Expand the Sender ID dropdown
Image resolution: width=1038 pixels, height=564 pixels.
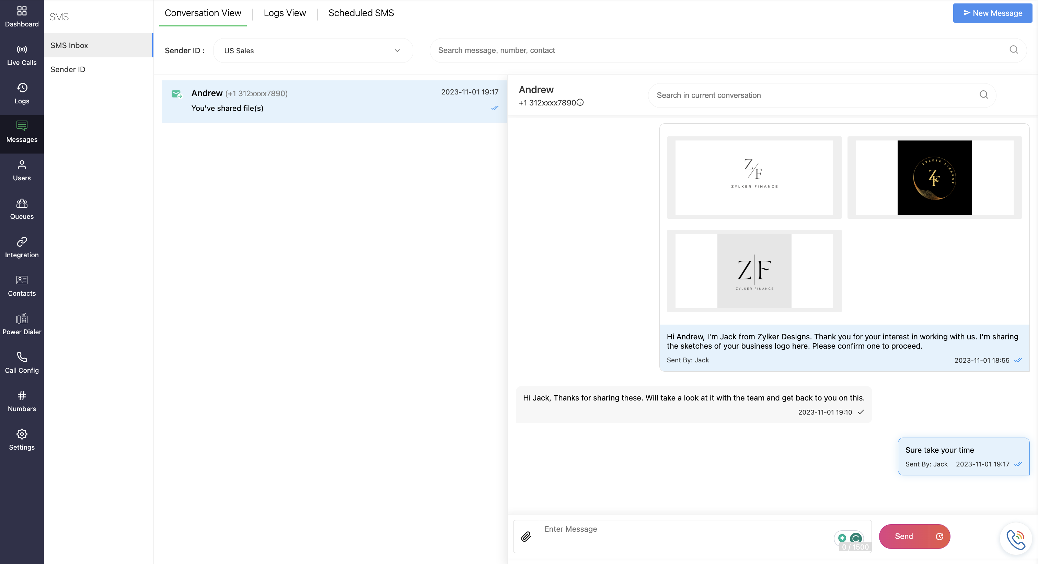[x=312, y=50]
